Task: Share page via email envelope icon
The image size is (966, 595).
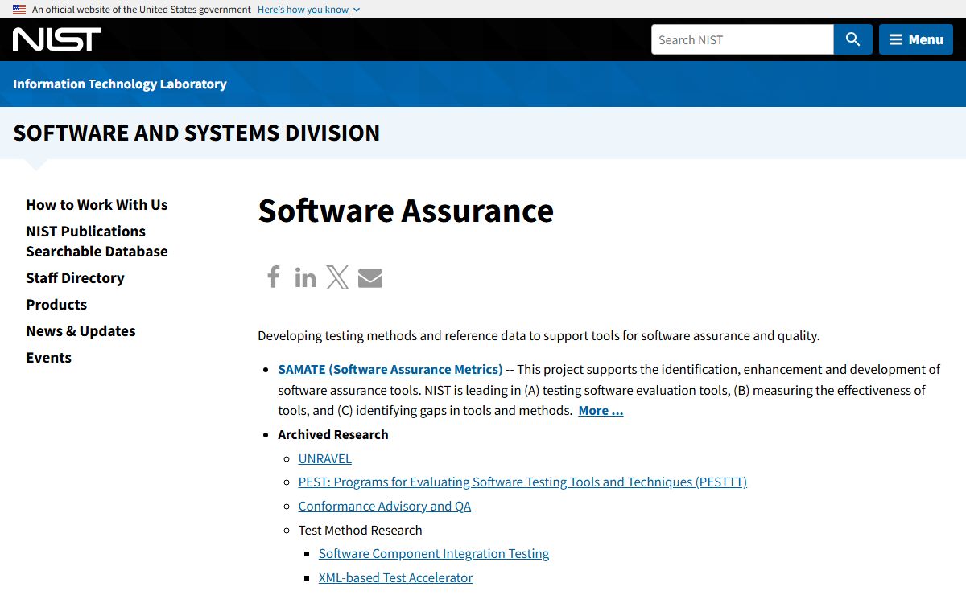Action: tap(370, 277)
